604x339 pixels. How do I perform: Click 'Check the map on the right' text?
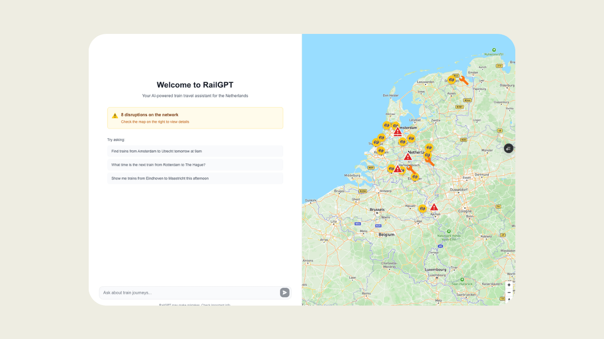(x=155, y=122)
